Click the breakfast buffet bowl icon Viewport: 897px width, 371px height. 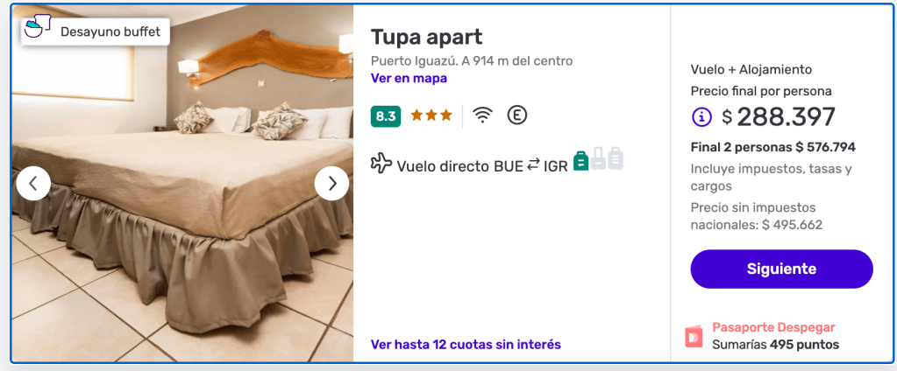(x=36, y=27)
